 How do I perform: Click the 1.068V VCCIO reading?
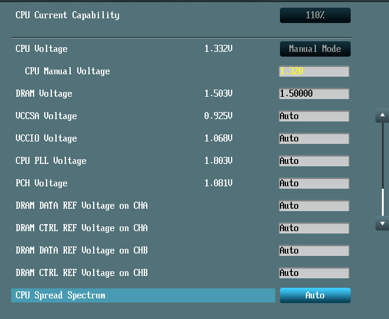tap(218, 139)
